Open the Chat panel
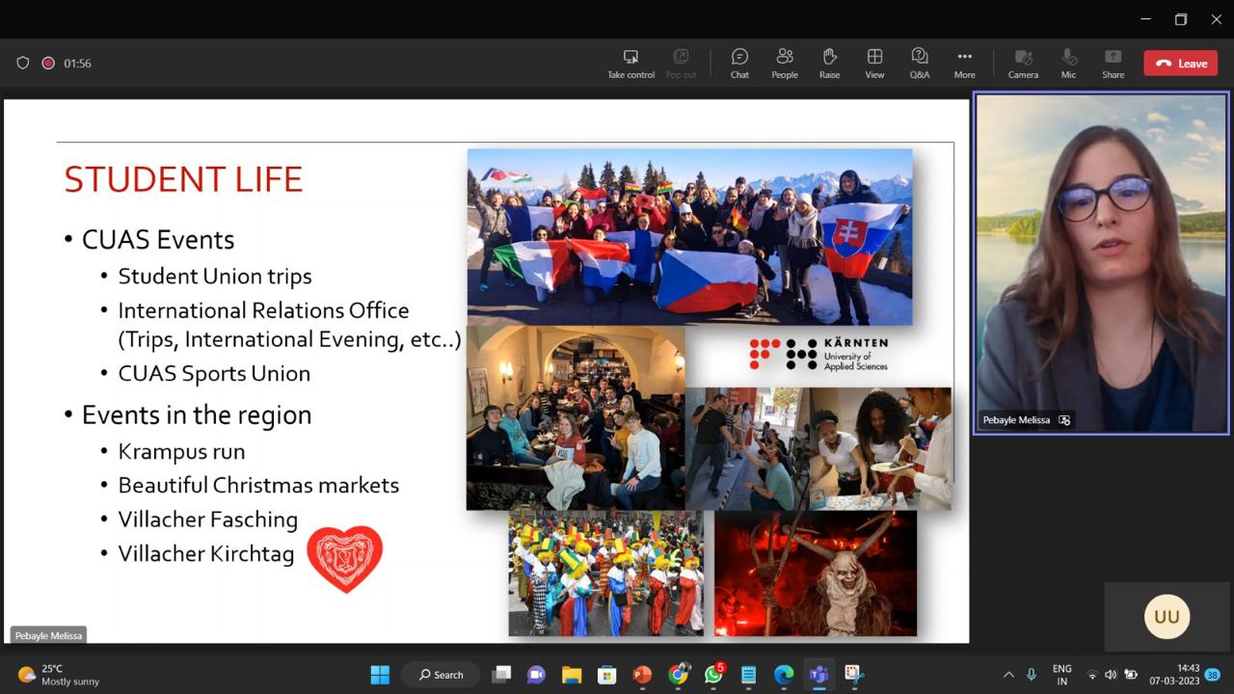Image resolution: width=1234 pixels, height=694 pixels. pos(739,64)
